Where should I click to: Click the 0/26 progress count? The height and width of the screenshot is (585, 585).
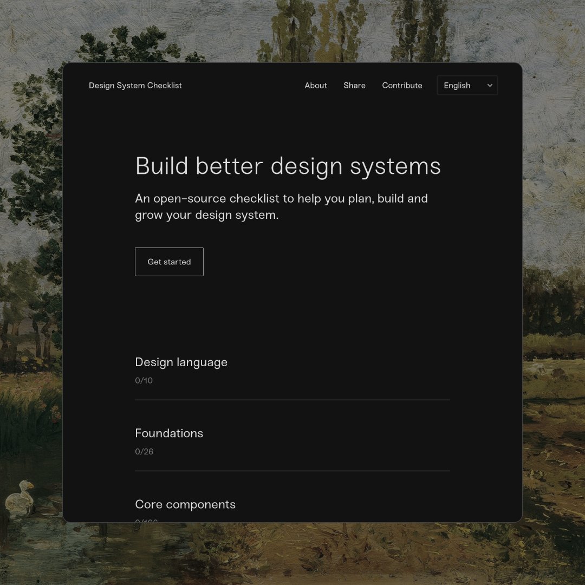[x=144, y=451]
